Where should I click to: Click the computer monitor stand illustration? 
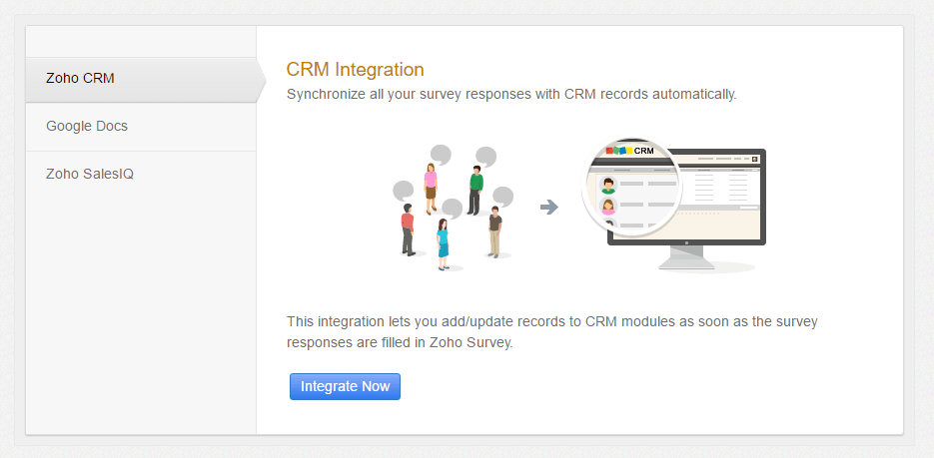[687, 257]
